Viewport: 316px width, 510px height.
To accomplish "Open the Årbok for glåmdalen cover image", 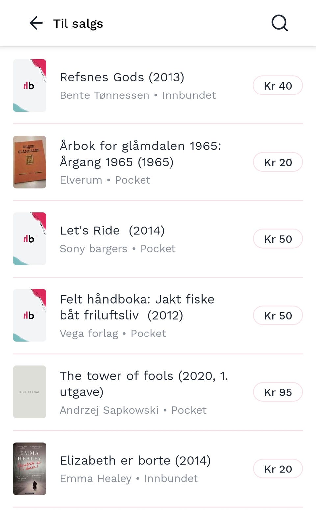I will pos(30,162).
